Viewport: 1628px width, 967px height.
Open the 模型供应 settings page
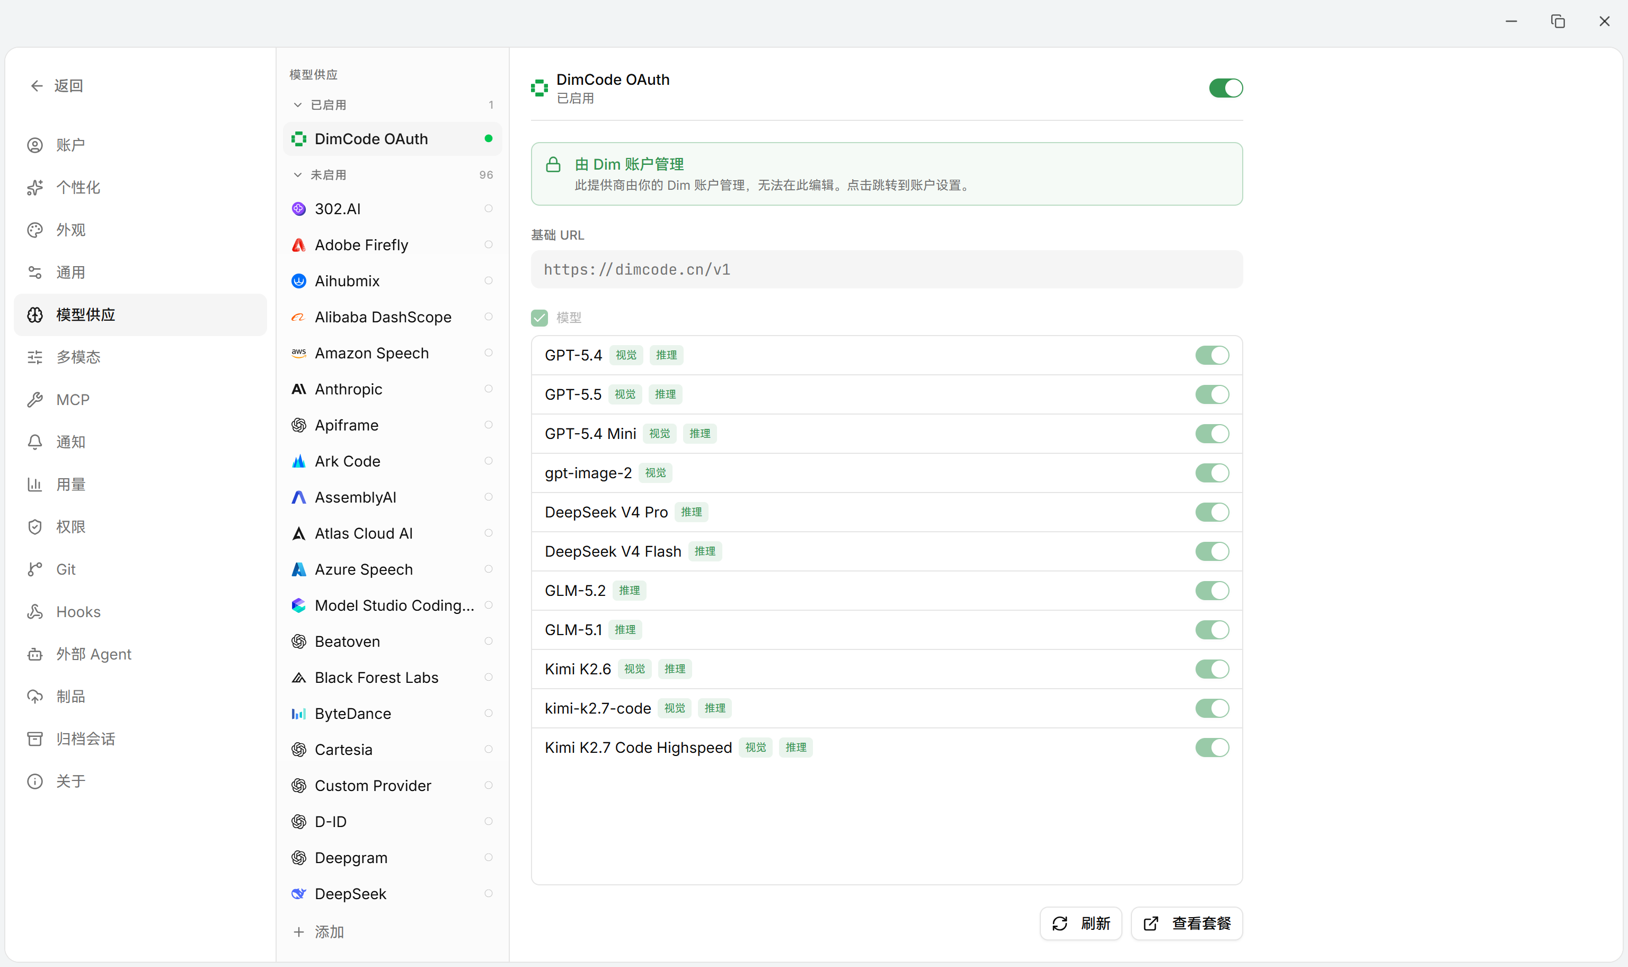point(140,315)
